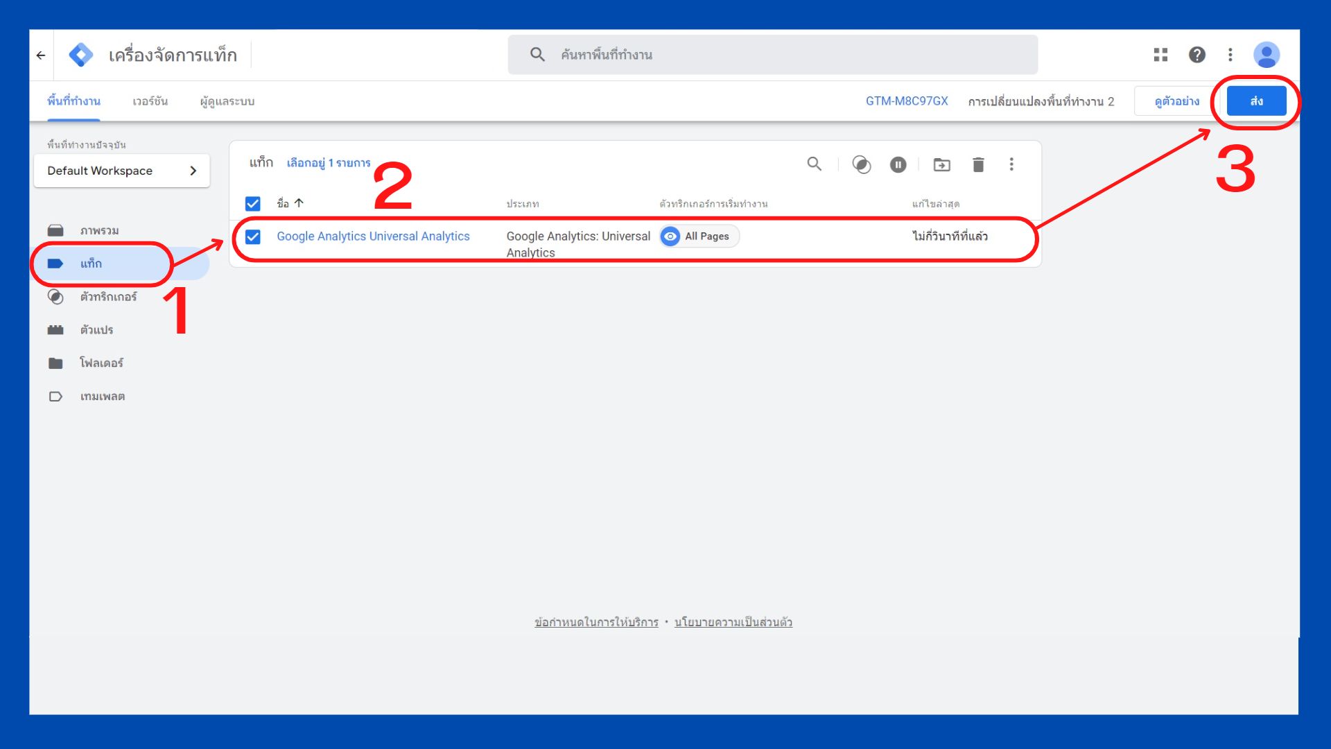Toggle the select-all checkbox in header
This screenshot has width=1331, height=749.
tap(253, 204)
